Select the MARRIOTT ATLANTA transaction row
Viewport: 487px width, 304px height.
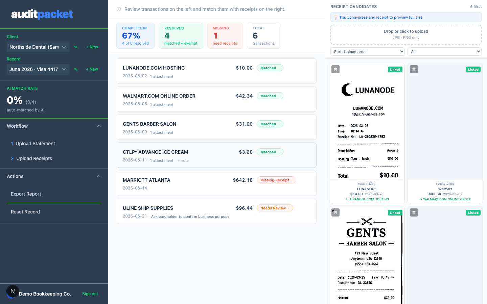point(216,183)
